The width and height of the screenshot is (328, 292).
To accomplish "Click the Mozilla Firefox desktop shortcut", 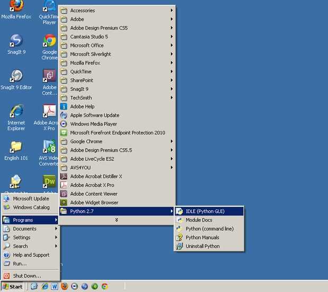I will coord(16,10).
